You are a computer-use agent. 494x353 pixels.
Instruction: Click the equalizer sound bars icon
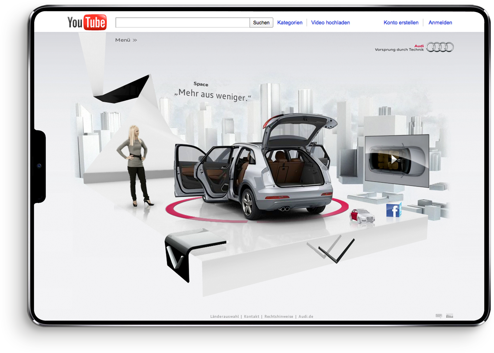pyautogui.click(x=449, y=316)
